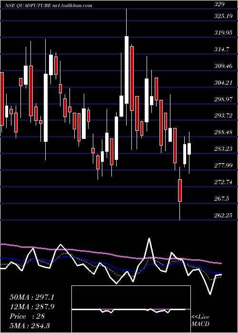Screen dimensions: 238x333
Task: Click the 272.74 price axis label
Action: pos(223,182)
